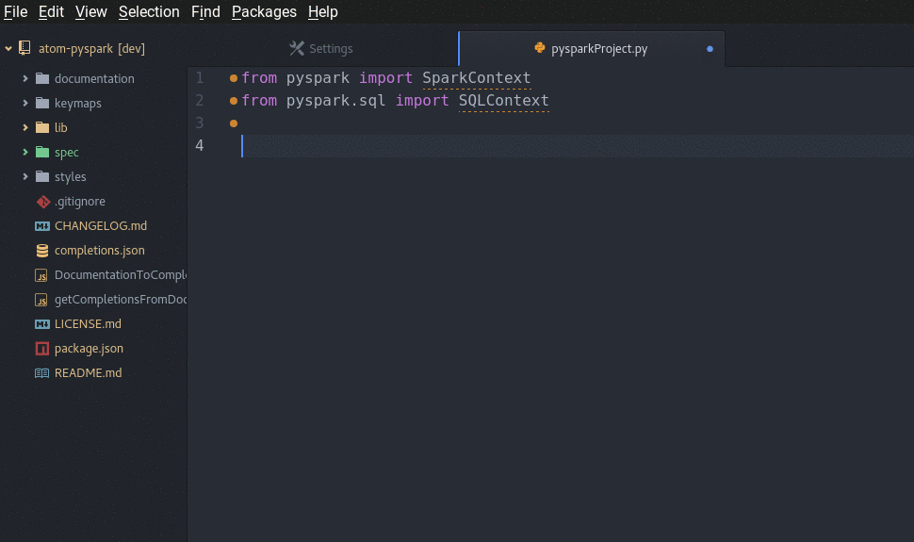The height and width of the screenshot is (542, 914).
Task: Click the green spec folder icon
Action: pos(42,152)
